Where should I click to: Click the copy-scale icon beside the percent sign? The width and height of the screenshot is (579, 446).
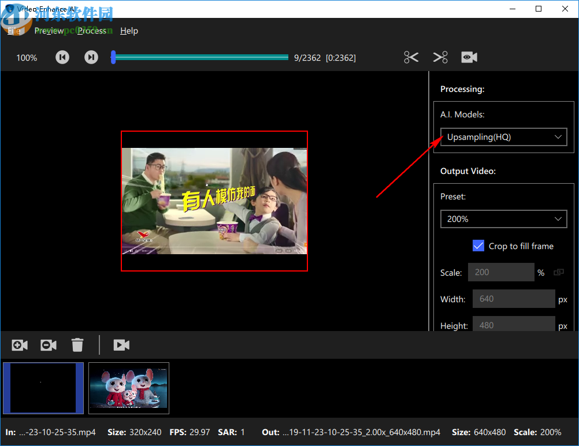[559, 272]
